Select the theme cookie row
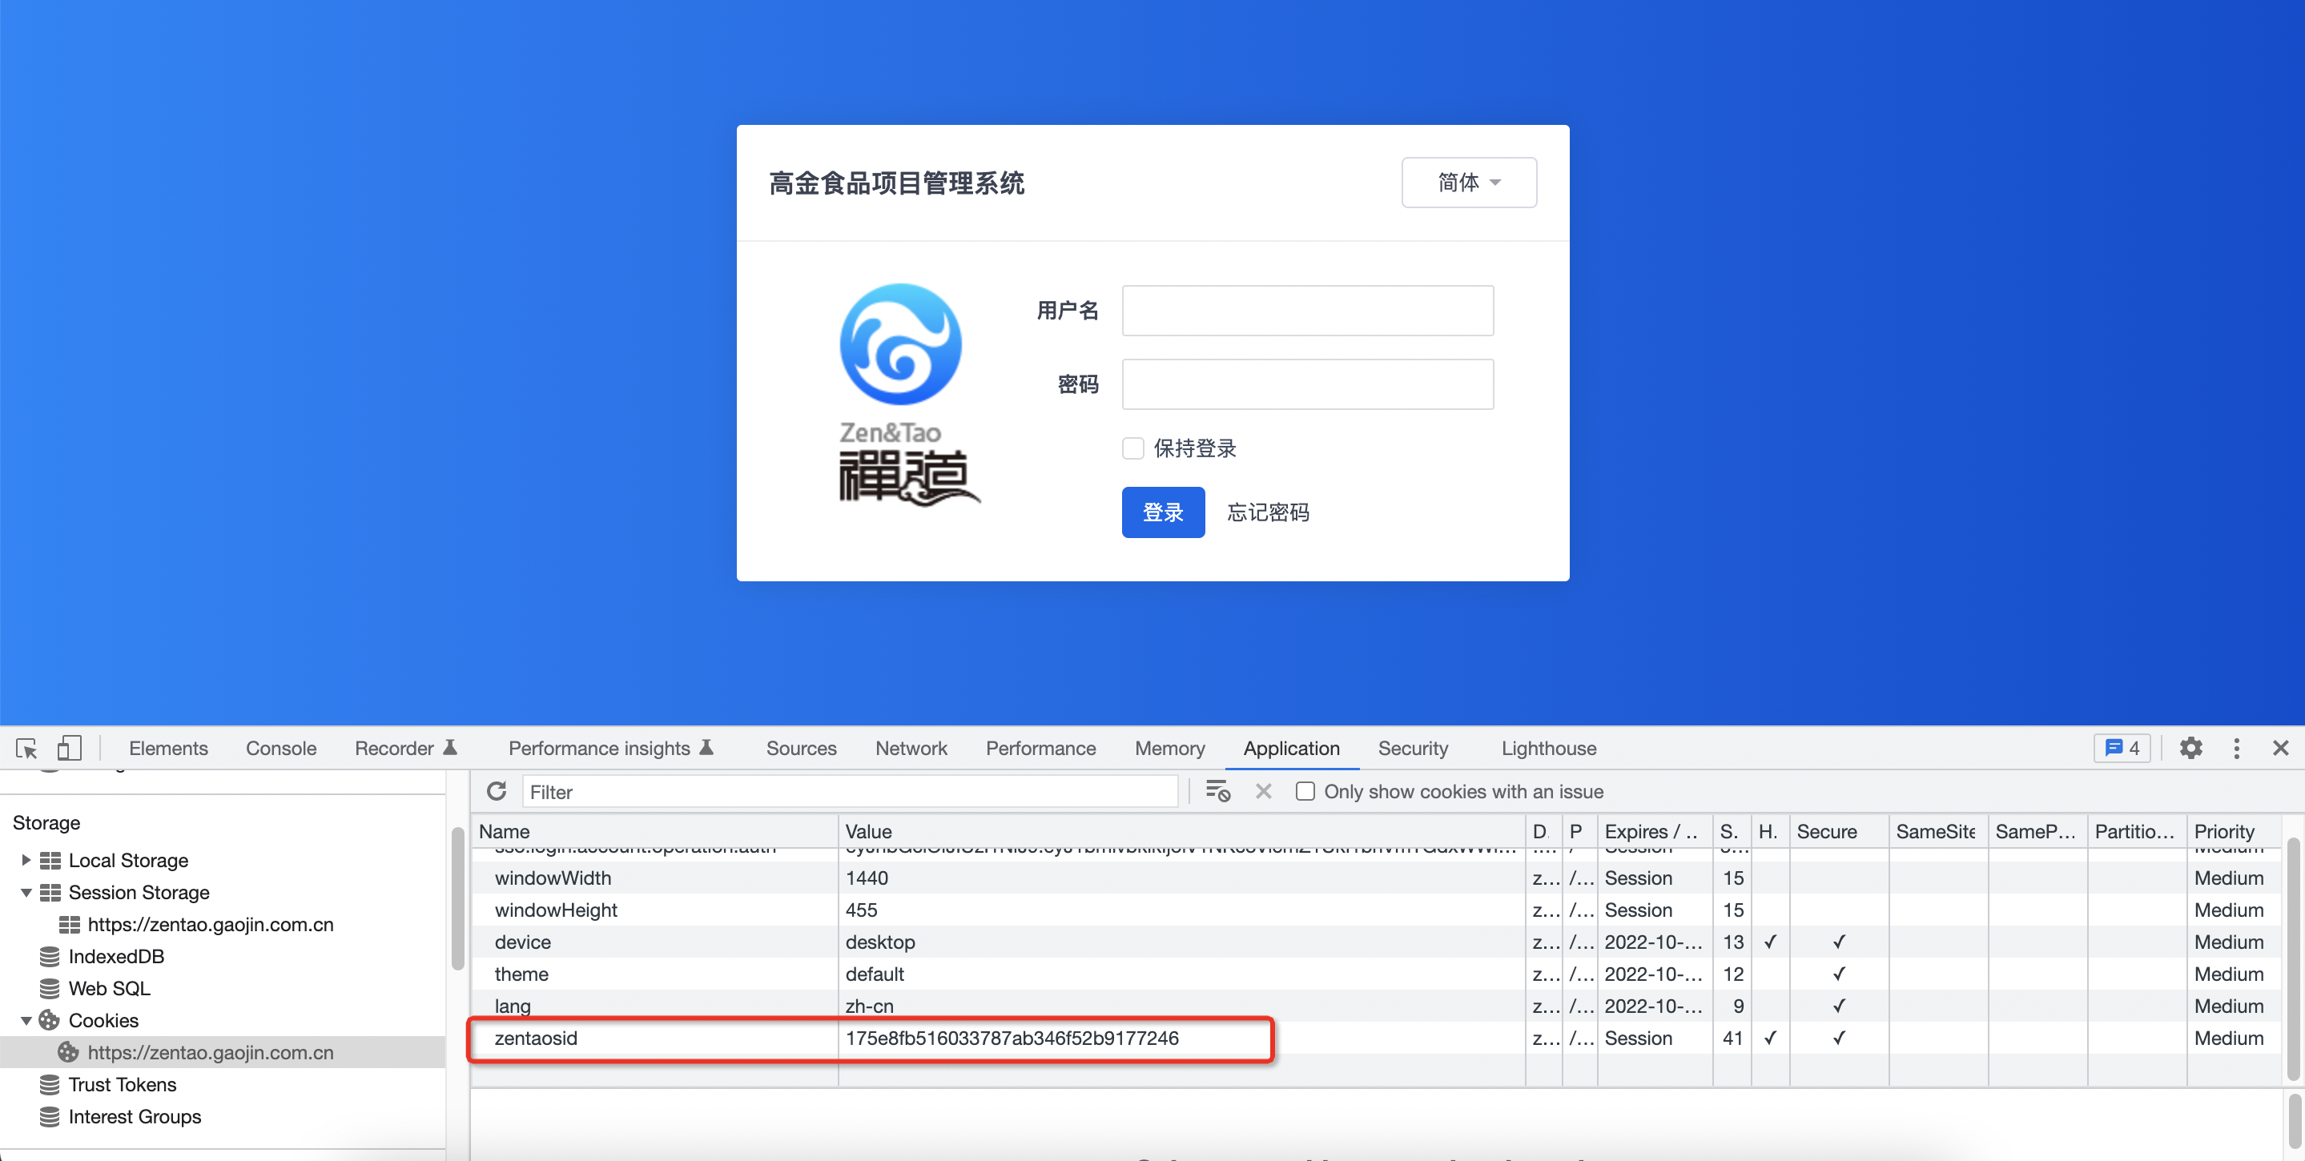 [1376, 974]
